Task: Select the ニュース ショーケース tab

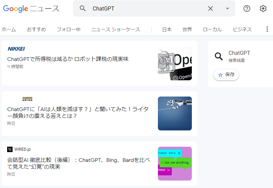Action: tap(115, 29)
